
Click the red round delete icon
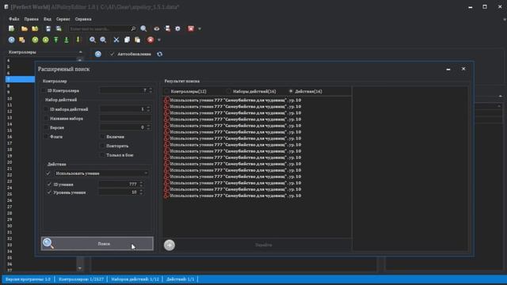tap(151, 40)
